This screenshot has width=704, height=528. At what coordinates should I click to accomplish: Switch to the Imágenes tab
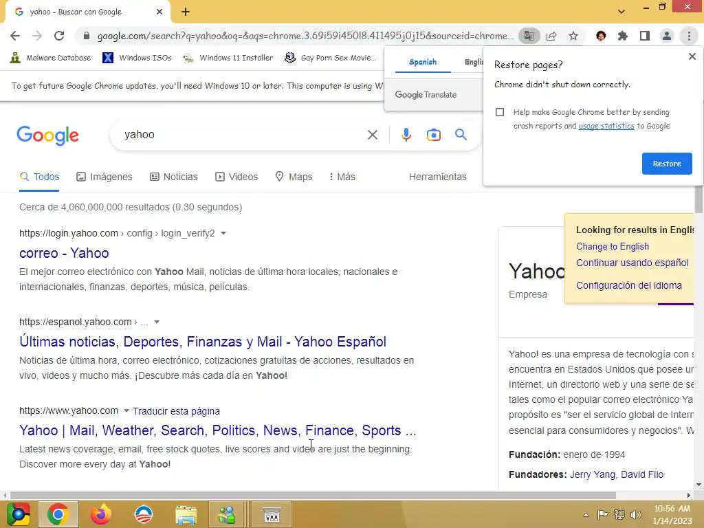point(104,177)
